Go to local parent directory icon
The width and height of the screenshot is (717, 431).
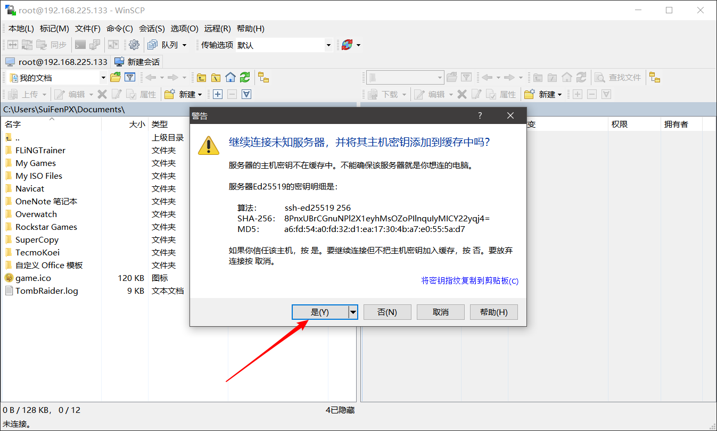(x=201, y=78)
